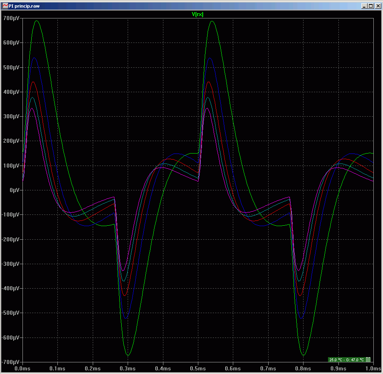Viewport: 383px width, 374px height.
Task: Minimize the PI princip.raw plot window
Action: (364, 6)
